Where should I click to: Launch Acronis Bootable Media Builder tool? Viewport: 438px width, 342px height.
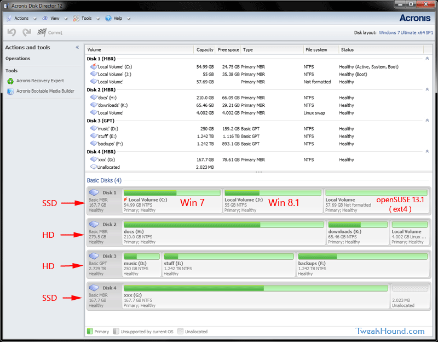point(45,91)
